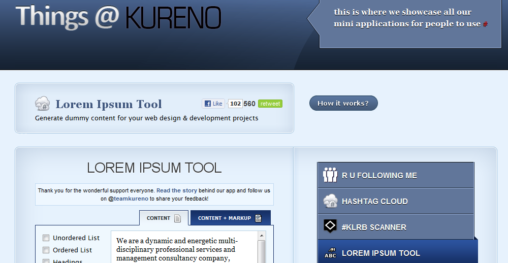508x263 pixels.
Task: Open the How it works? button
Action: [x=343, y=103]
